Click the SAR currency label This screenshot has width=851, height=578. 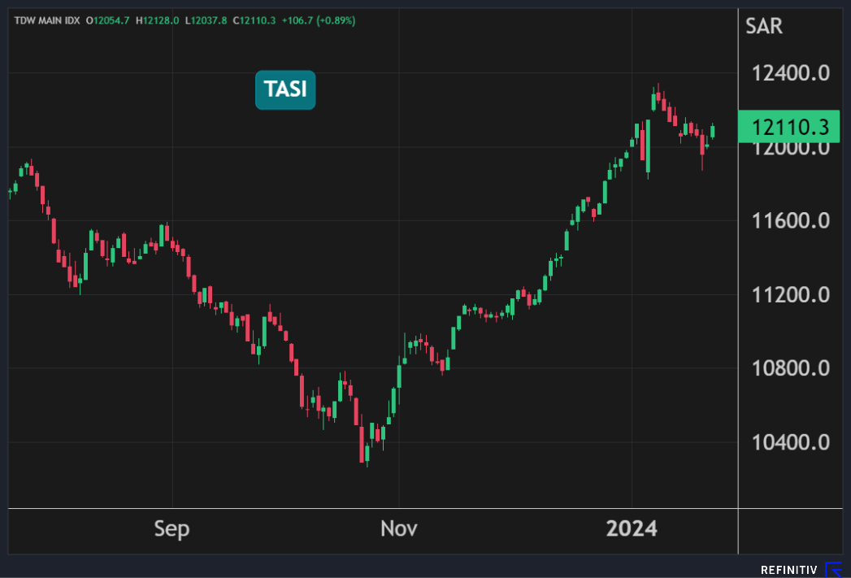(764, 26)
